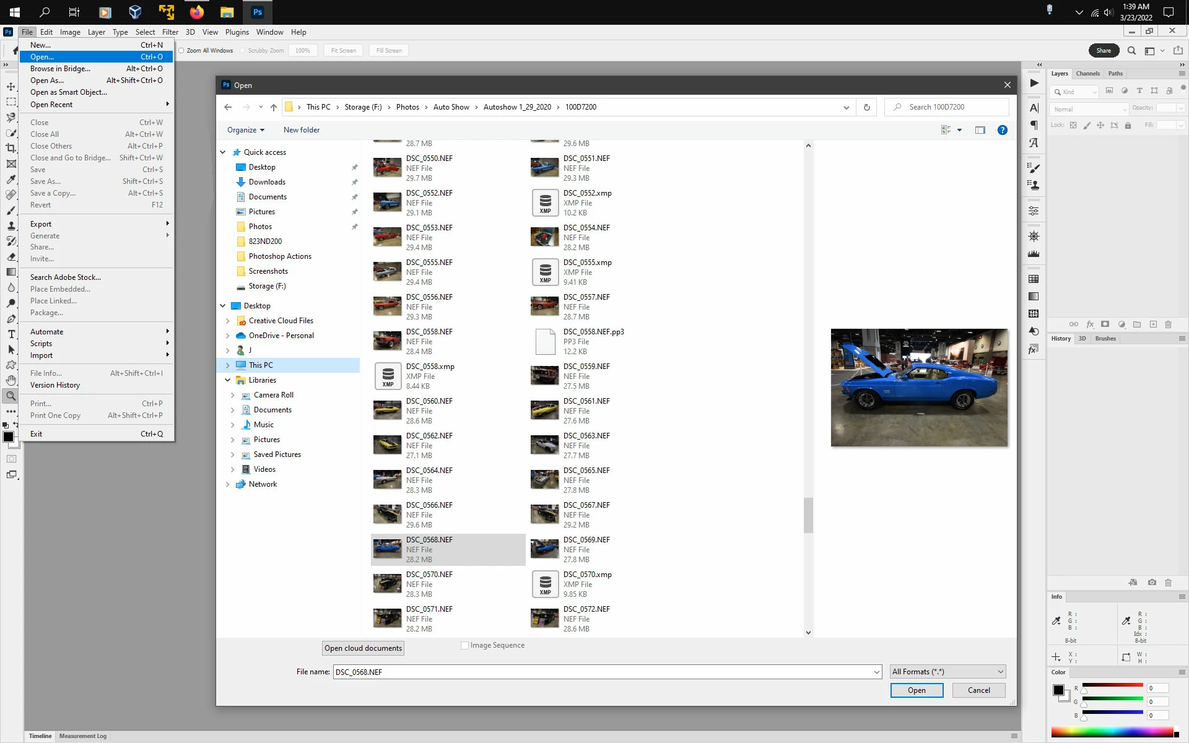Select the Hand tool

11,380
